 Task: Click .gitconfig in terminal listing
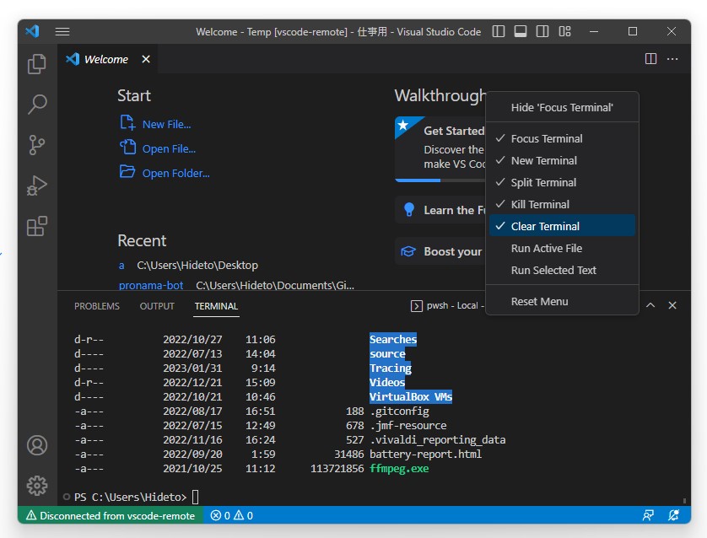coord(399,412)
